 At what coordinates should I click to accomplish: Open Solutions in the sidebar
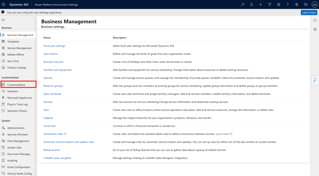13,91
